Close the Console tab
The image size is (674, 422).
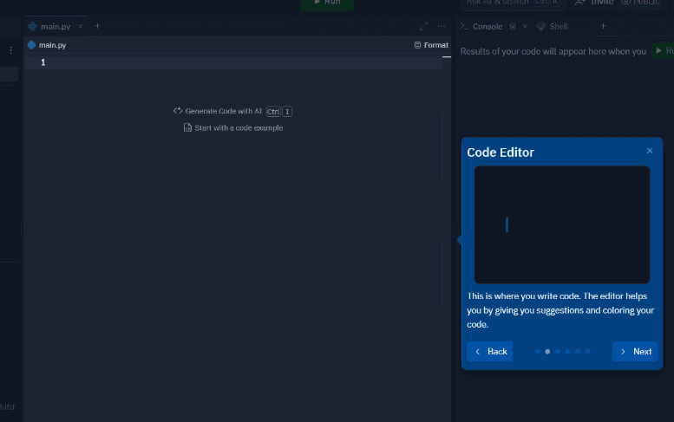click(x=525, y=27)
